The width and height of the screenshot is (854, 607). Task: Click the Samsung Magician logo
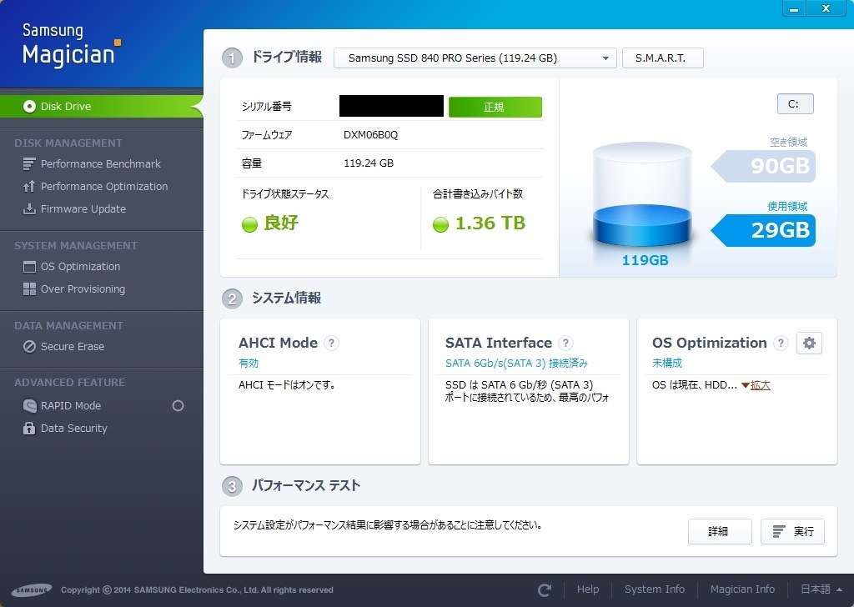click(x=72, y=45)
